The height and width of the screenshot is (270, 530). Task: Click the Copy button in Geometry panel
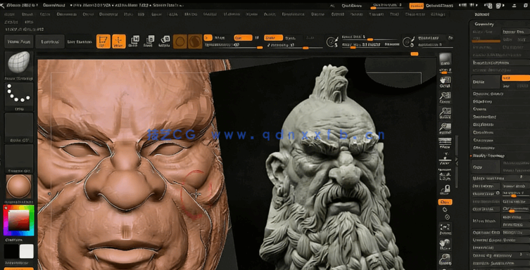pyautogui.click(x=486, y=167)
